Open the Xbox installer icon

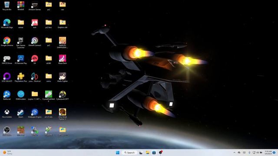tap(7, 113)
